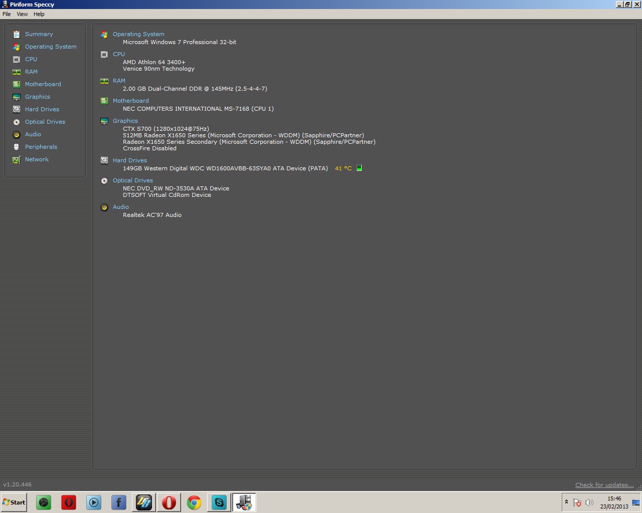Click the Check for updates link
This screenshot has height=513, width=642.
604,485
